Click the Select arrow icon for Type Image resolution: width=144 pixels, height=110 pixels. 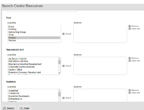point(64,34)
